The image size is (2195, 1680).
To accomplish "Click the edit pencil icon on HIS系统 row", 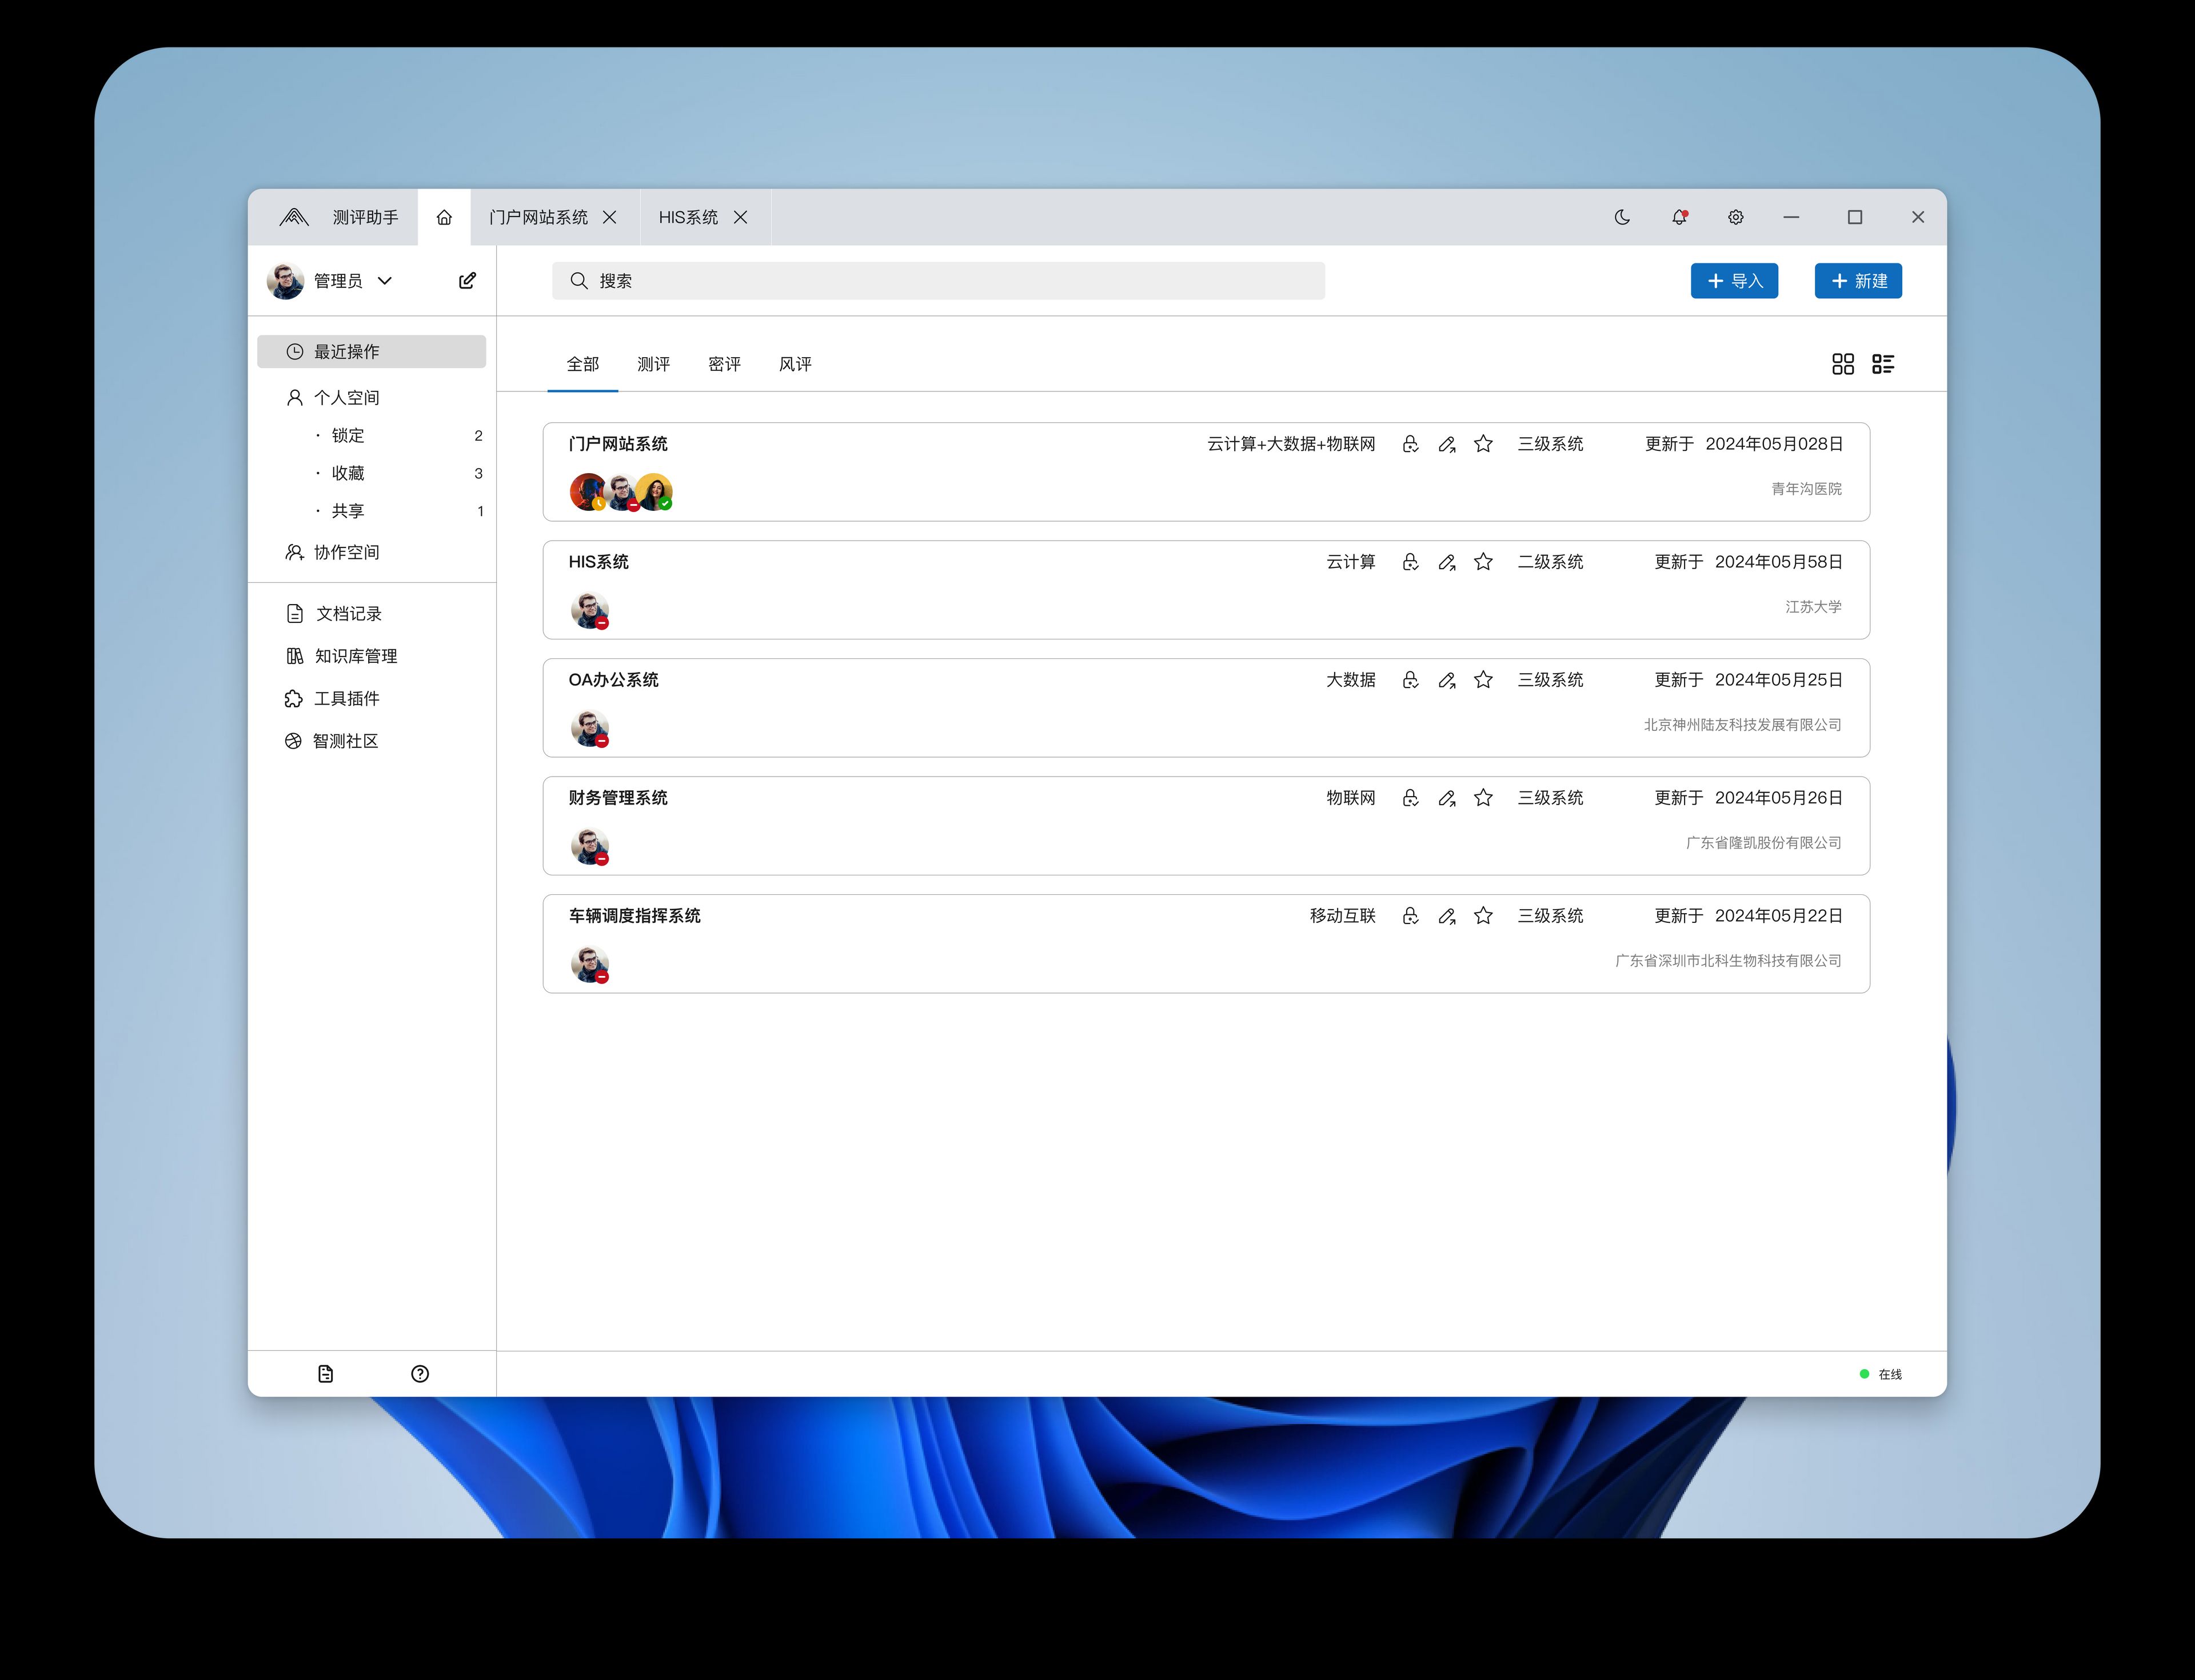I will click(x=1447, y=562).
